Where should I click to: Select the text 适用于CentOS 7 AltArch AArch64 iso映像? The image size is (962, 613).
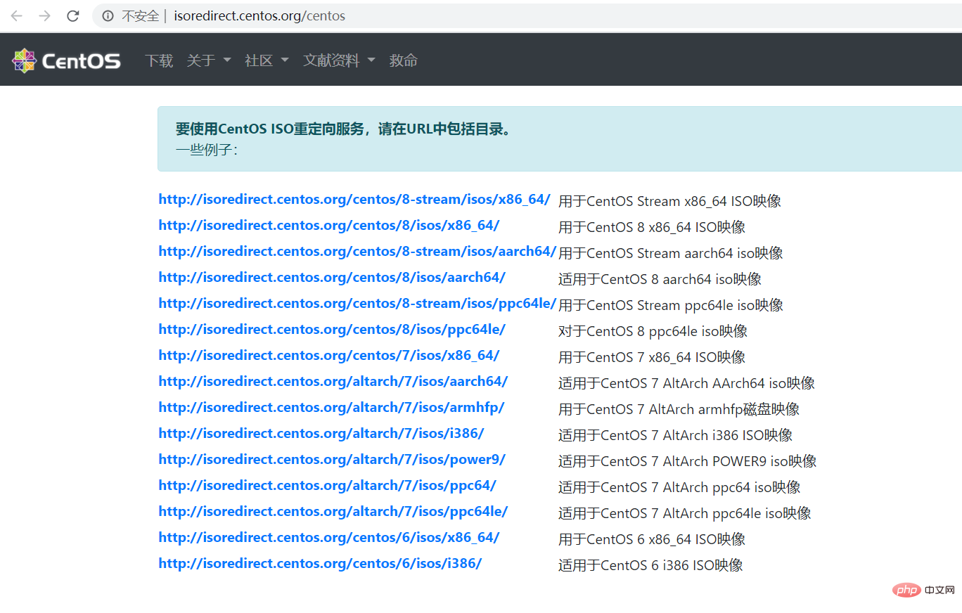tap(686, 383)
